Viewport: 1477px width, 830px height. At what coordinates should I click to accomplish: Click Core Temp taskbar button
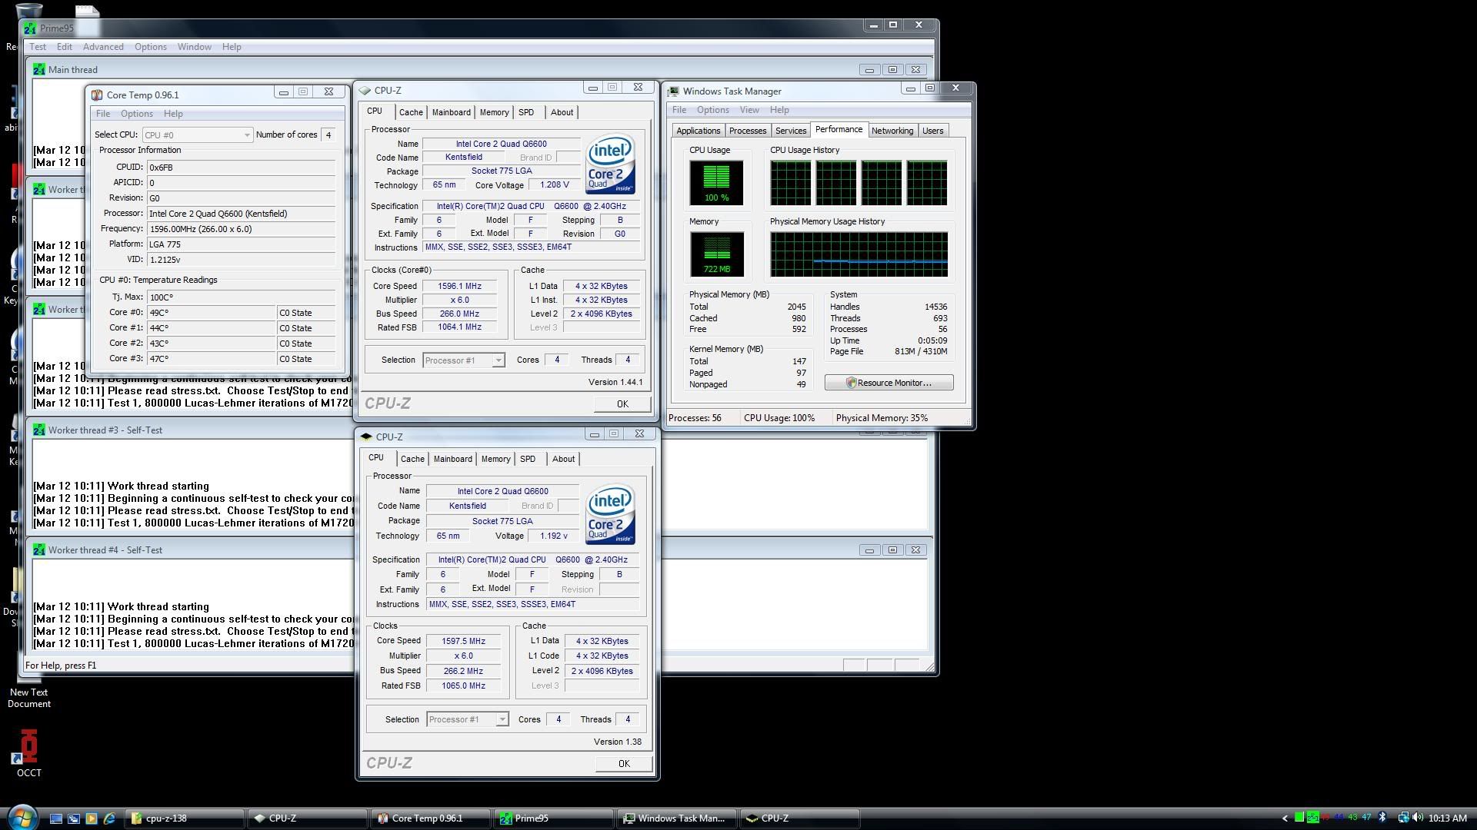tap(427, 818)
